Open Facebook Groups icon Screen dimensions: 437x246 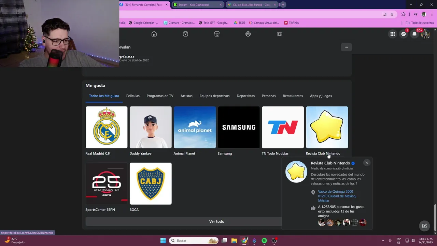(248, 34)
